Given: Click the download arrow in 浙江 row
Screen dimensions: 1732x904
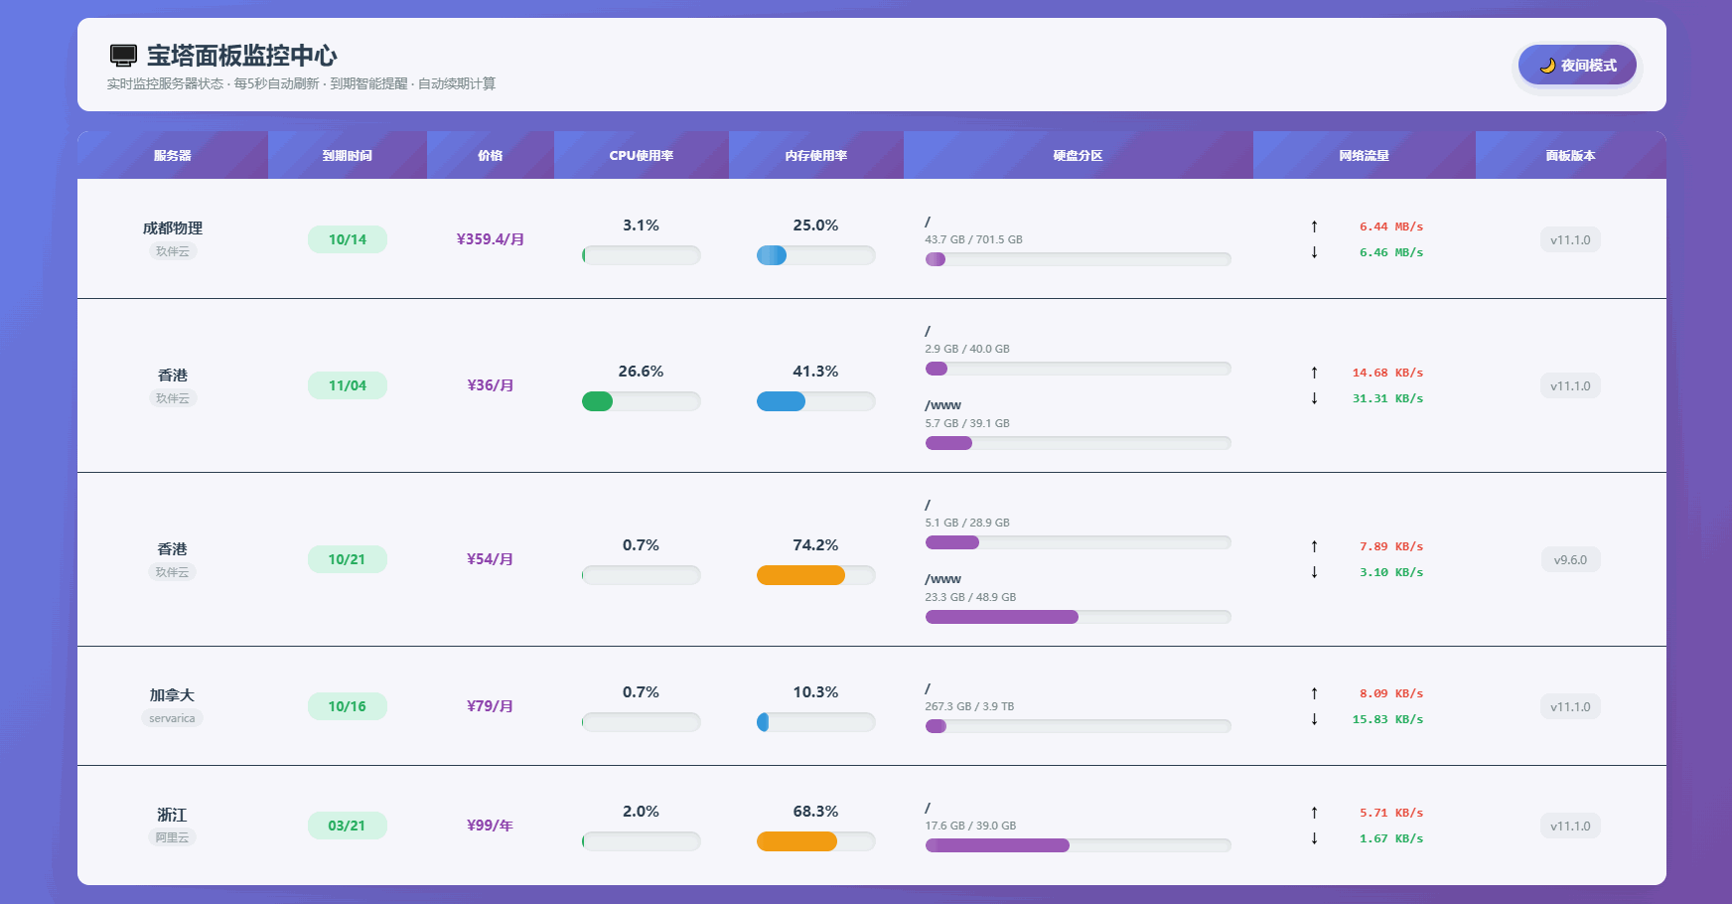Looking at the screenshot, I should click(x=1314, y=838).
